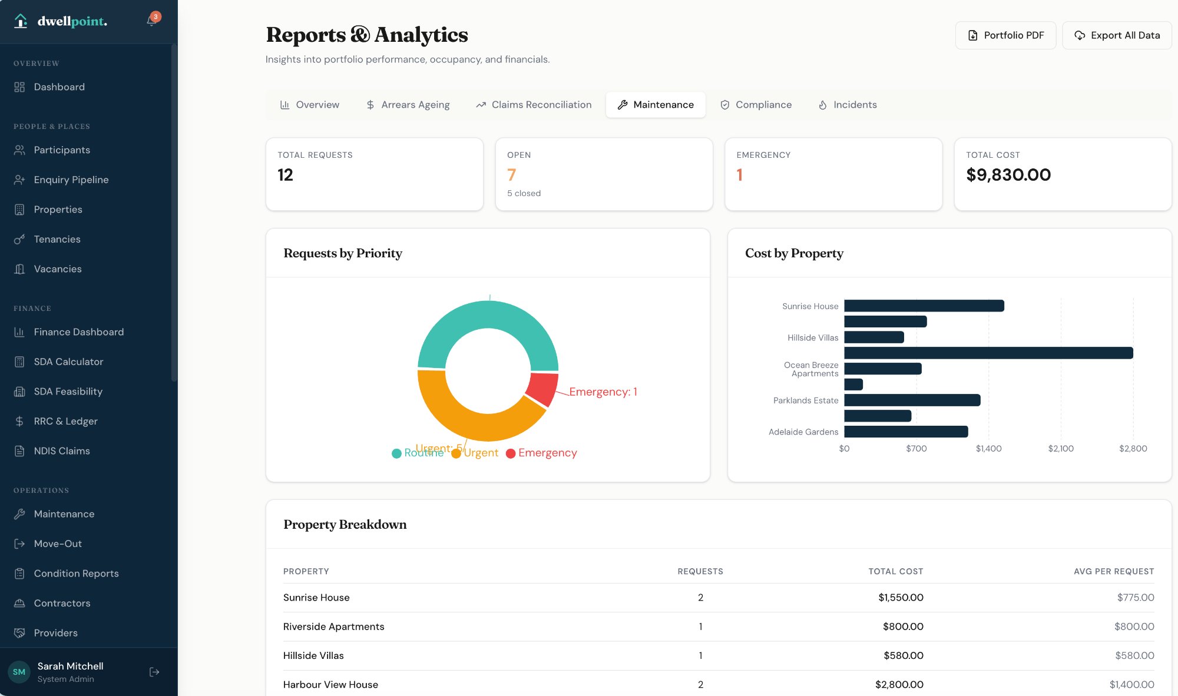Open the Claims Reconciliation tab

(534, 105)
